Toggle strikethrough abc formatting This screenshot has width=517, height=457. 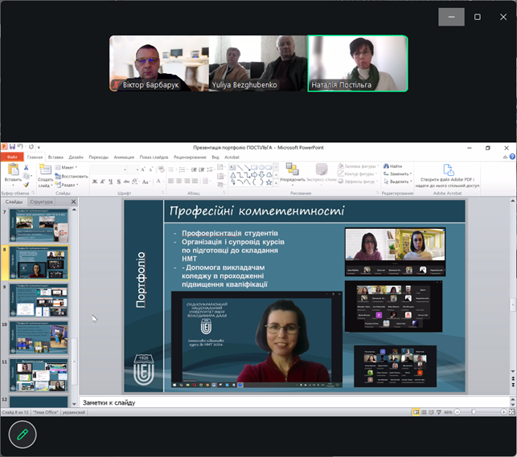pyautogui.click(x=126, y=182)
